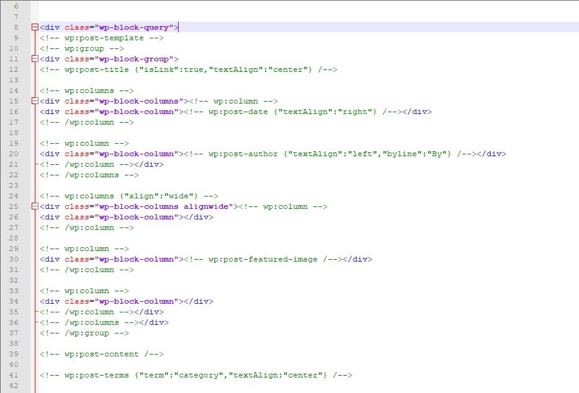Image resolution: width=579 pixels, height=393 pixels.
Task: Click the /wp:column comment on line 17
Action: click(87, 122)
